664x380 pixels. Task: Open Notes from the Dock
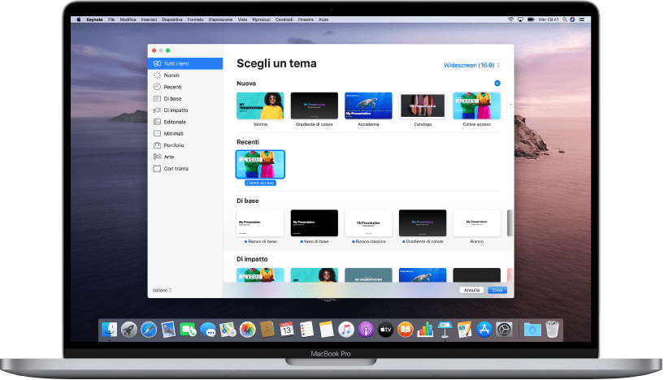coord(327,330)
